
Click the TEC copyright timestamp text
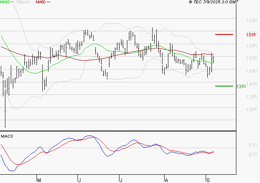coord(214,2)
